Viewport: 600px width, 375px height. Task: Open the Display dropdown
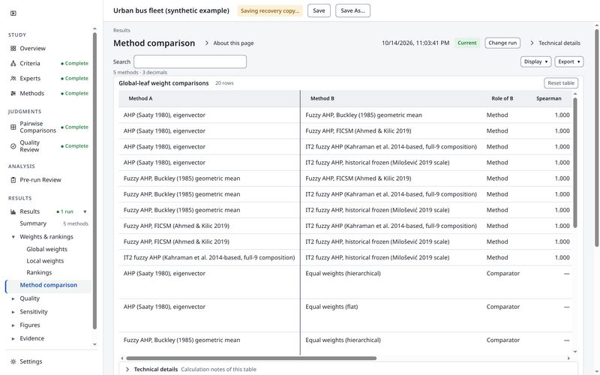pos(535,61)
